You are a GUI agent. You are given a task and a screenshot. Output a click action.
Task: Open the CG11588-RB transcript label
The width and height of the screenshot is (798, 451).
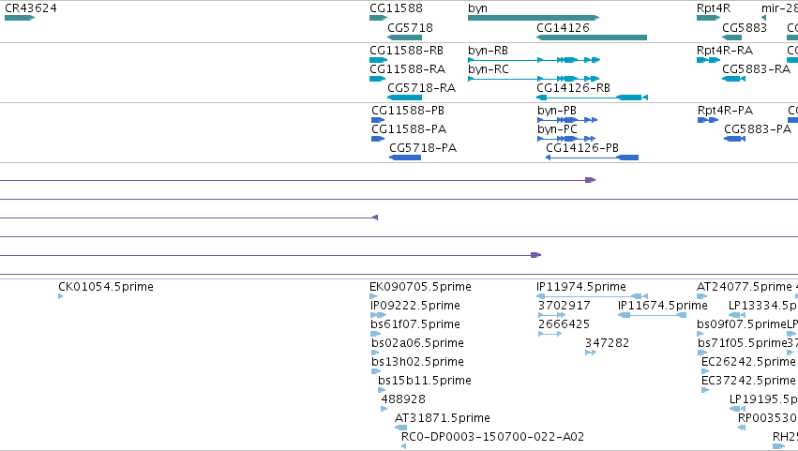coord(406,51)
